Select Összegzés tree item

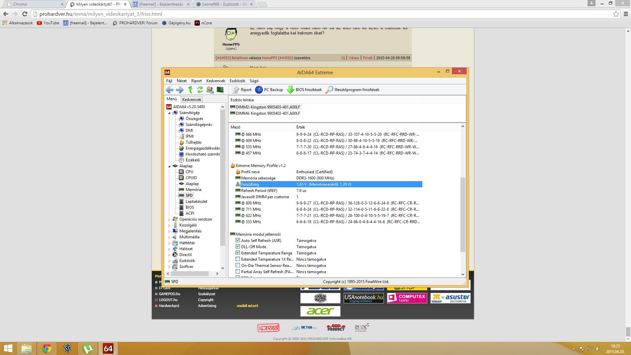(194, 119)
